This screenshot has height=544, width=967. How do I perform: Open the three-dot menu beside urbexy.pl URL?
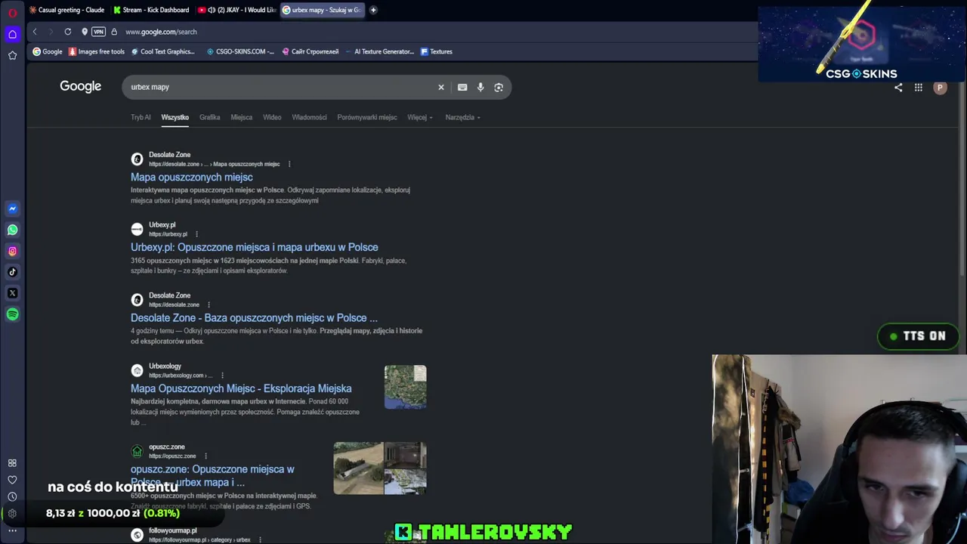(196, 234)
